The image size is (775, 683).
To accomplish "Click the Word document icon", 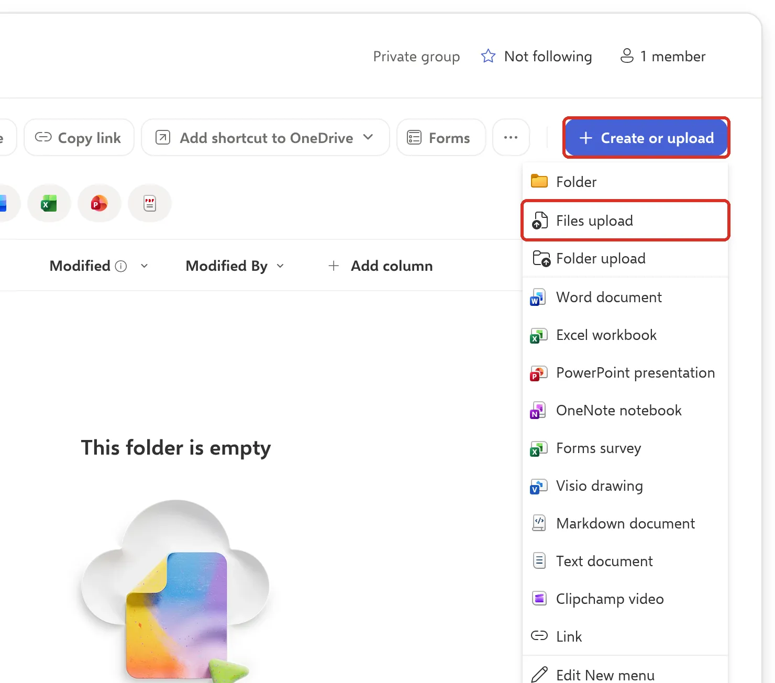I will coord(539,297).
